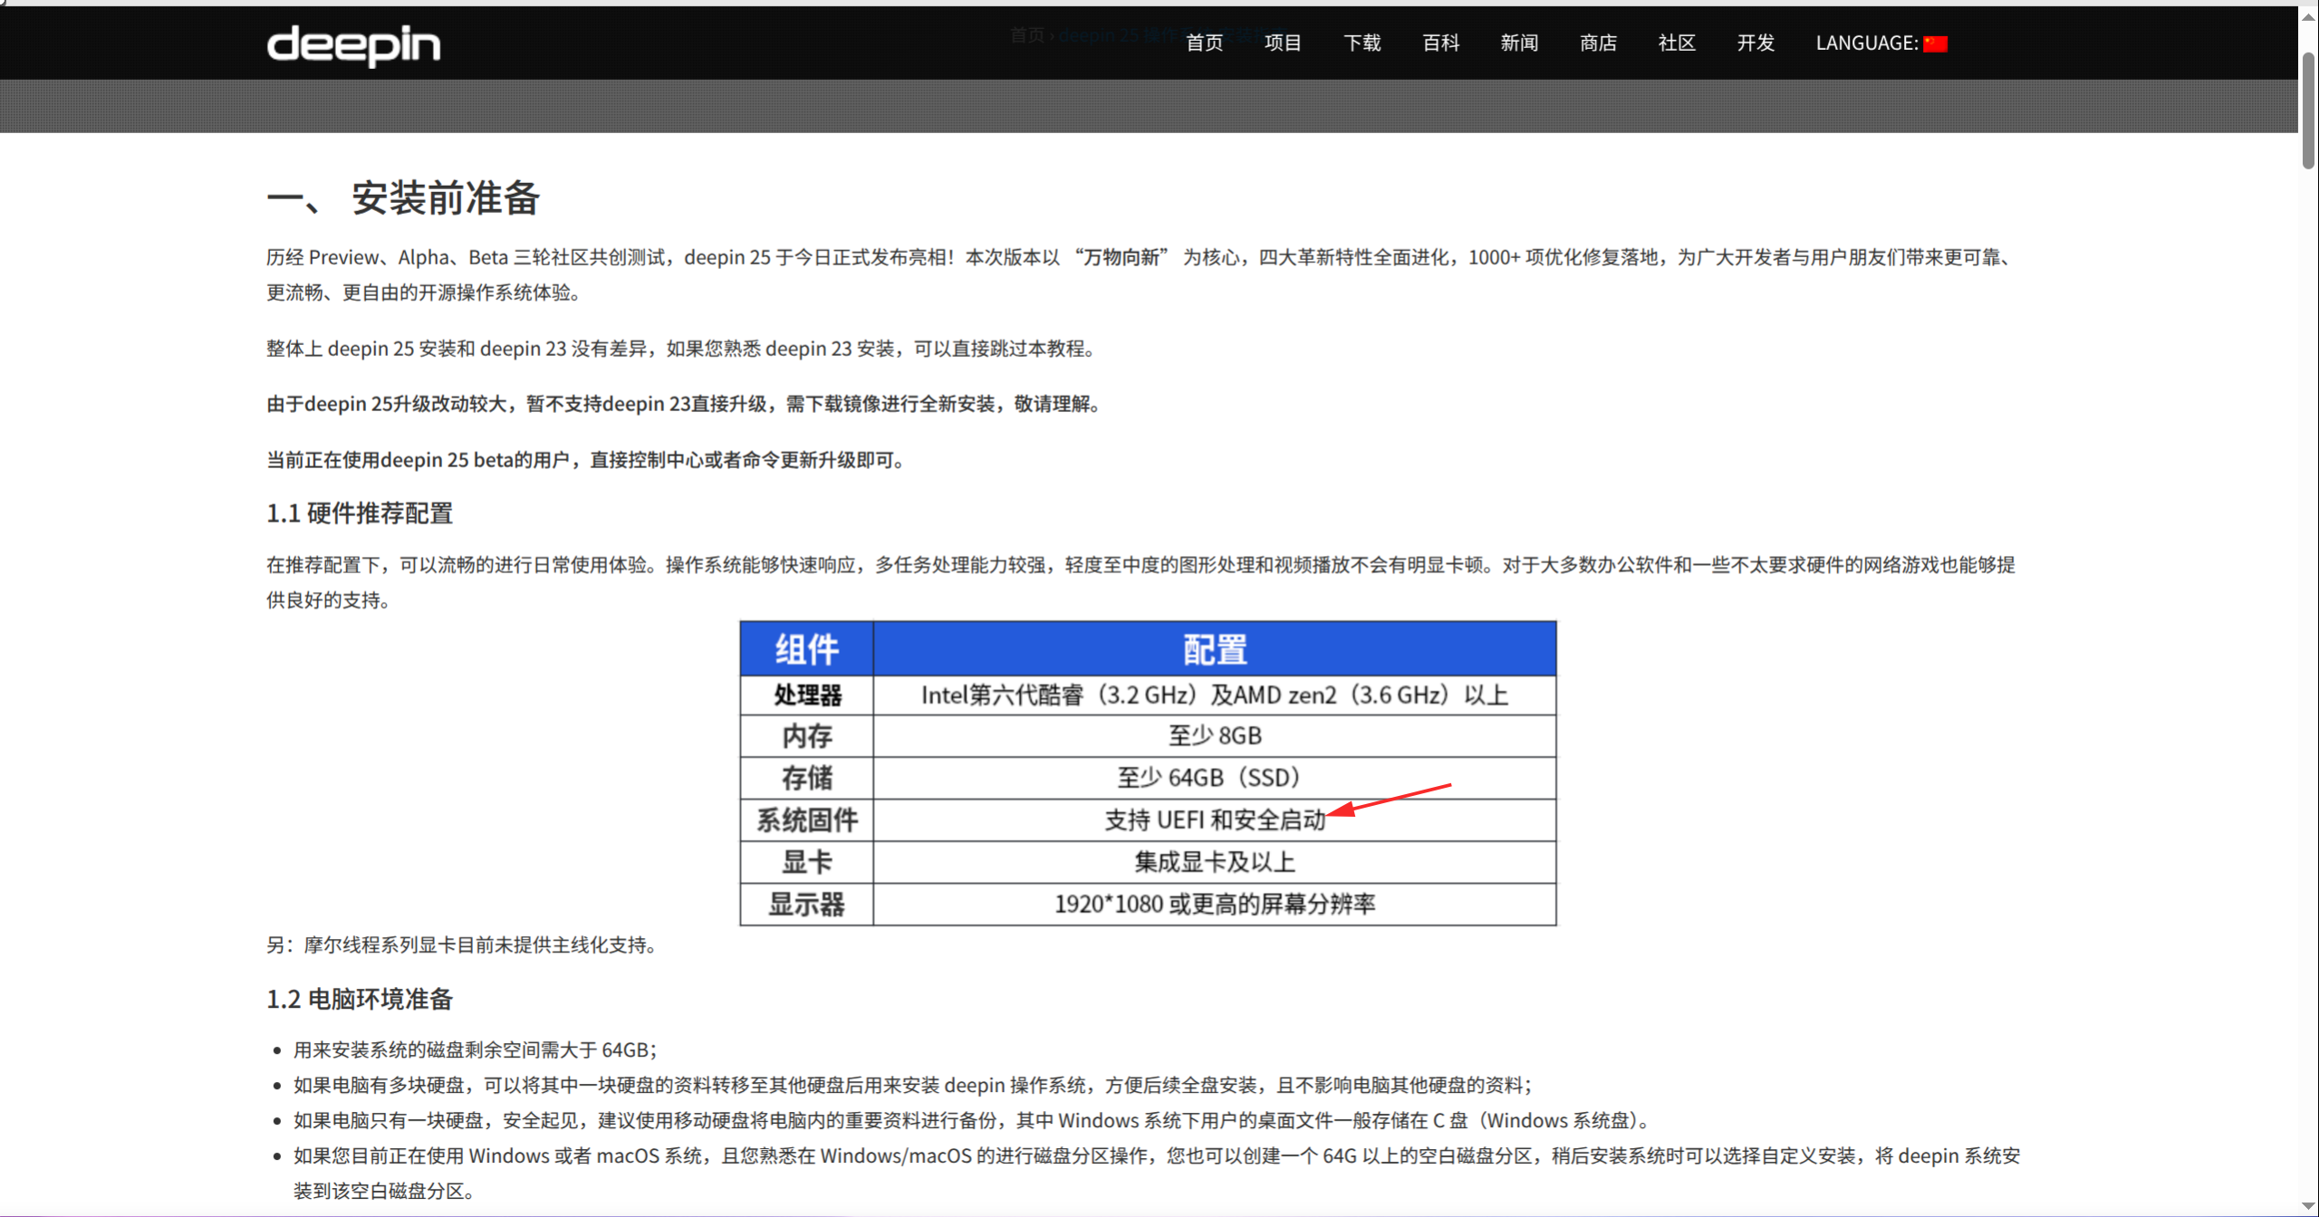The width and height of the screenshot is (2319, 1217).
Task: Click the 系统固件 row label
Action: (807, 819)
